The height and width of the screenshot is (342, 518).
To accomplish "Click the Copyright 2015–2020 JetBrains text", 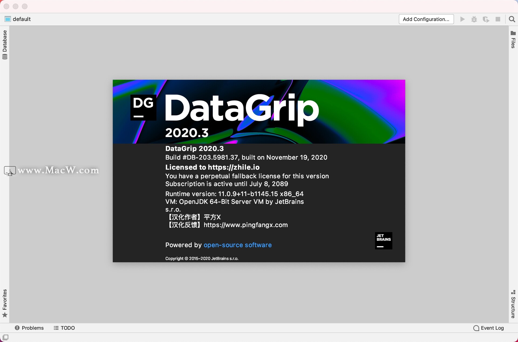I will click(x=202, y=258).
